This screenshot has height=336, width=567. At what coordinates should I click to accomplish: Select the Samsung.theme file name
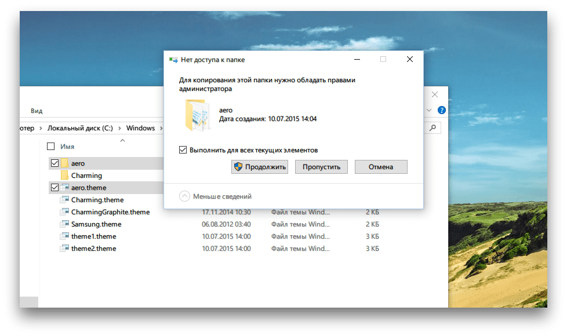(96, 224)
